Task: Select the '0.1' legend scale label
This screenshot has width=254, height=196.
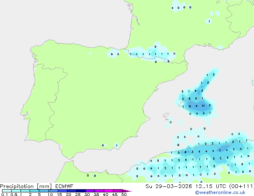Action: point(4,194)
